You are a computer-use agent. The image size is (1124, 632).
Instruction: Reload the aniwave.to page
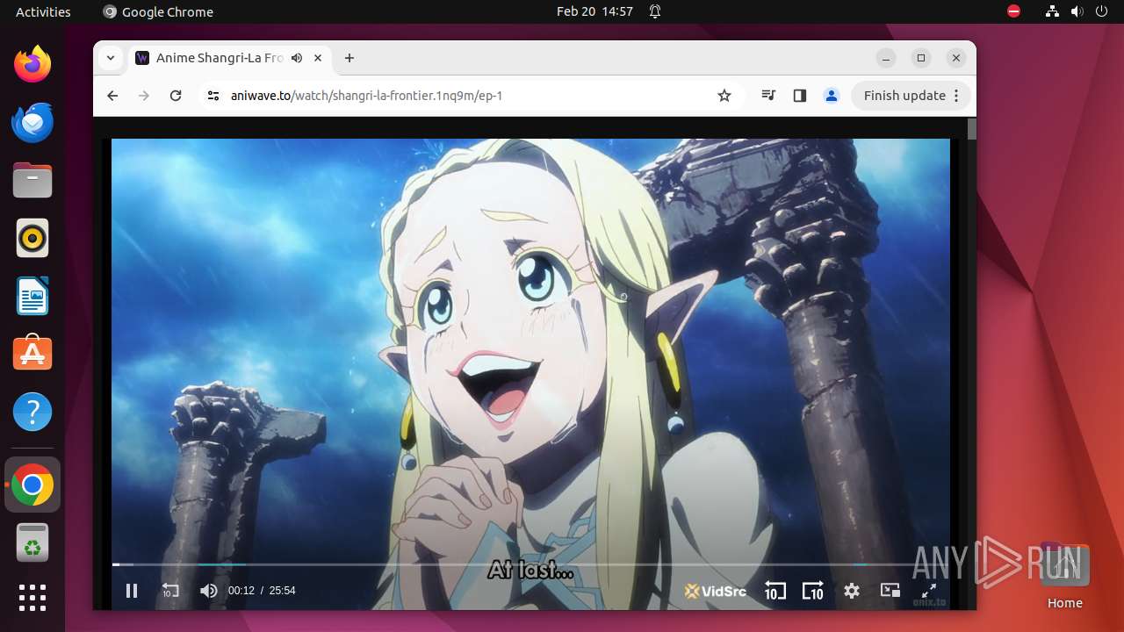coord(176,96)
